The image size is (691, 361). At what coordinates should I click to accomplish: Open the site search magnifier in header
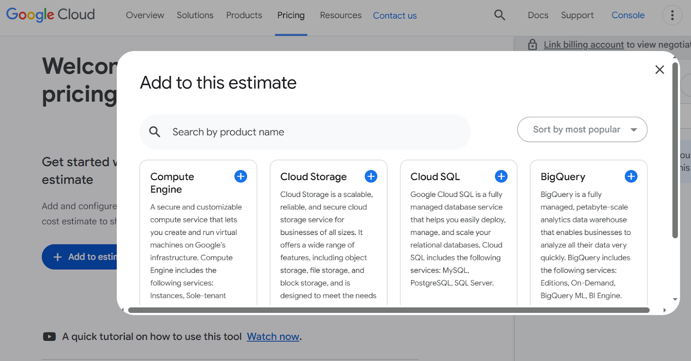point(500,15)
